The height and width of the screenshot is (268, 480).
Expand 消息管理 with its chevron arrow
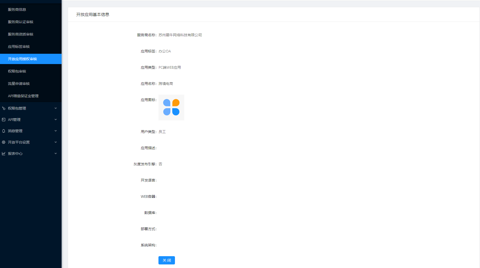pos(56,131)
